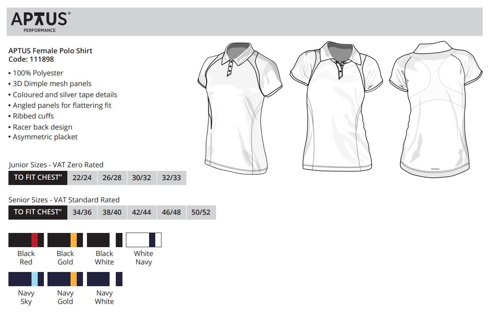Image resolution: width=492 pixels, height=323 pixels.
Task: Click the 'Black Gold' swatch label
Action: click(x=65, y=258)
